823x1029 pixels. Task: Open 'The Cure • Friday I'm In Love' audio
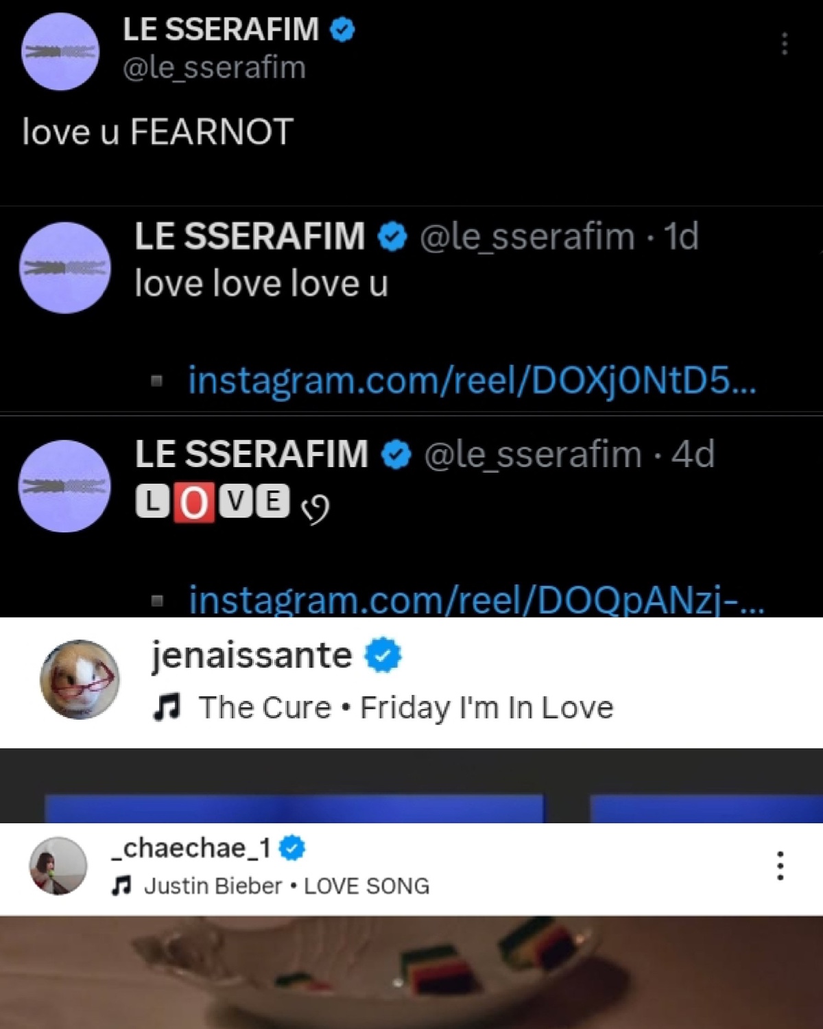(405, 707)
